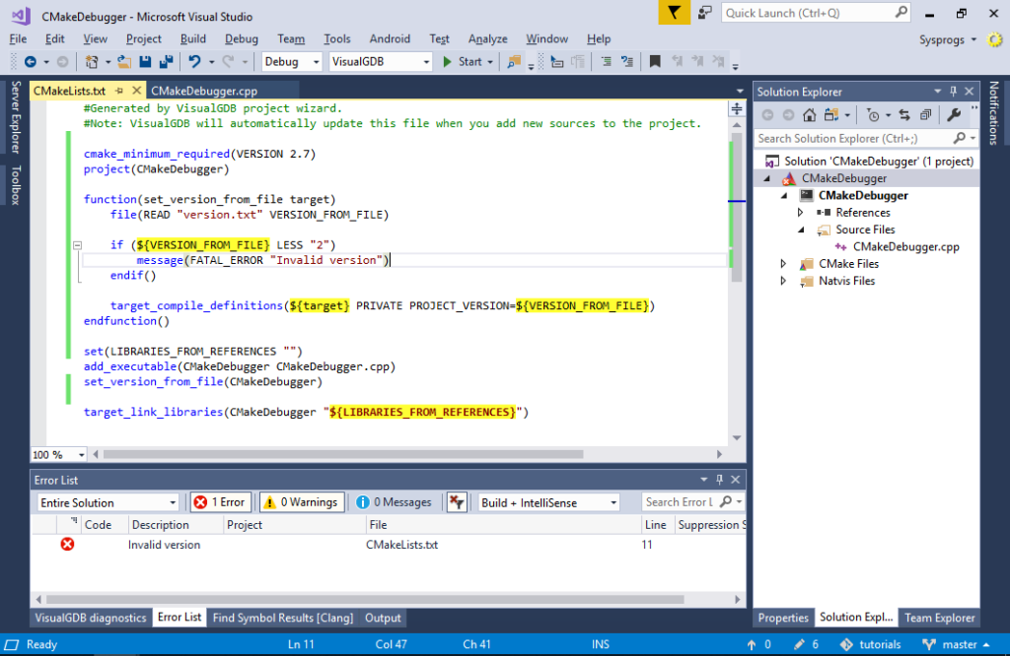The height and width of the screenshot is (656, 1010).
Task: Open the Analyze menu
Action: pos(487,38)
